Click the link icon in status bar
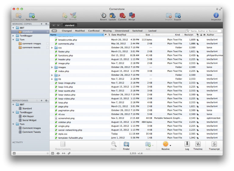The height and width of the screenshot is (171, 234). pyautogui.click(x=69, y=153)
